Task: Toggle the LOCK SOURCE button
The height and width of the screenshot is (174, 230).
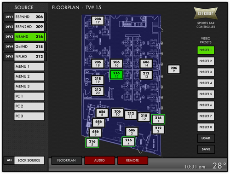Action: 29,160
